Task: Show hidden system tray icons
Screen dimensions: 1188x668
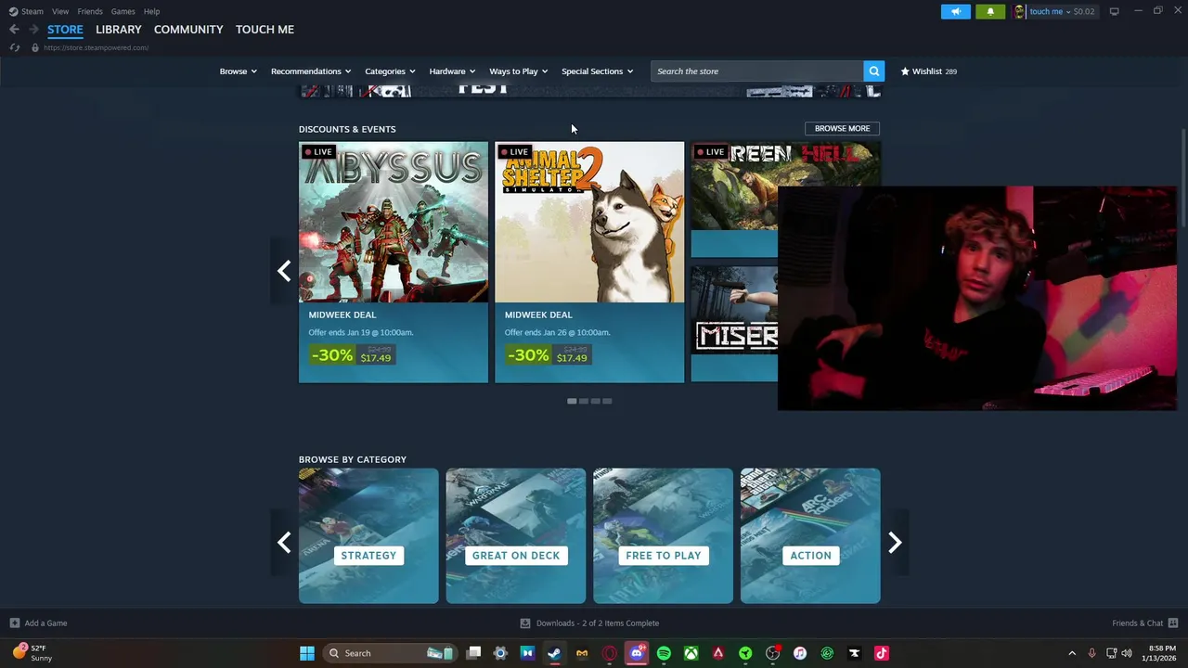Action: point(1072,653)
